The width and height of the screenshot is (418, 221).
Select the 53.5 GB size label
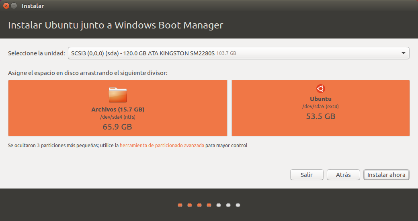(x=320, y=116)
